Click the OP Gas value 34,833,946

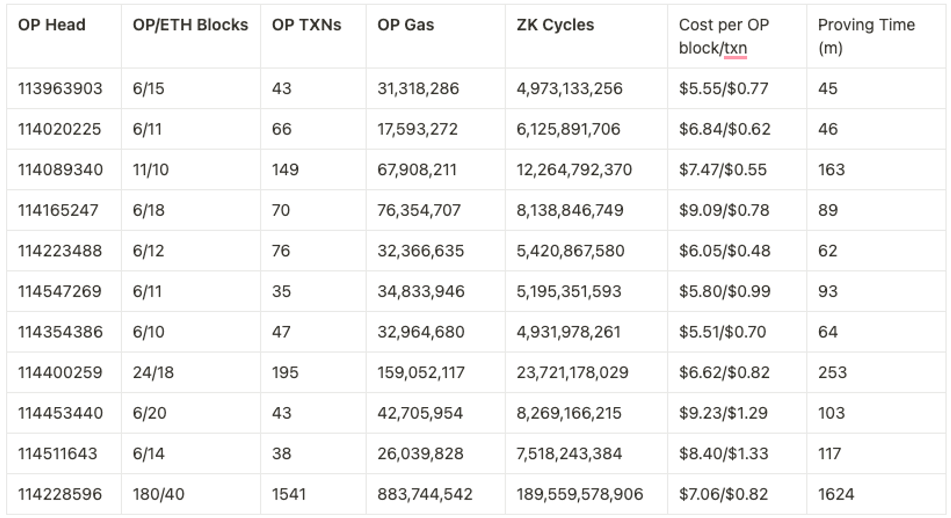point(421,291)
